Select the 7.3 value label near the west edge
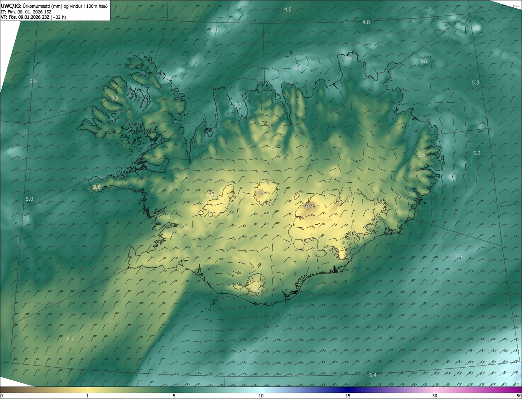The height and width of the screenshot is (399, 522). pyautogui.click(x=25, y=219)
